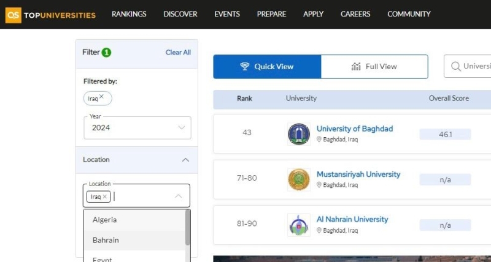Click location pin icon for University of Baghdad

(319, 140)
